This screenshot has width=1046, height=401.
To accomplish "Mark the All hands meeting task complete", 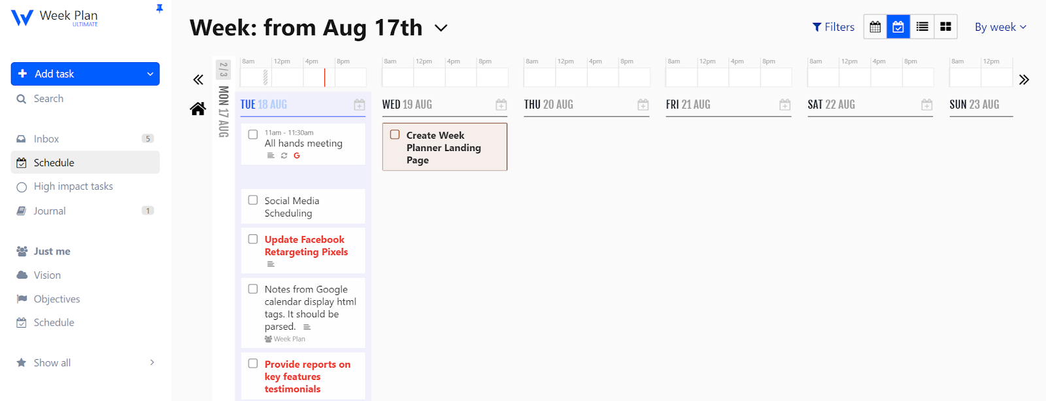I will [x=252, y=134].
